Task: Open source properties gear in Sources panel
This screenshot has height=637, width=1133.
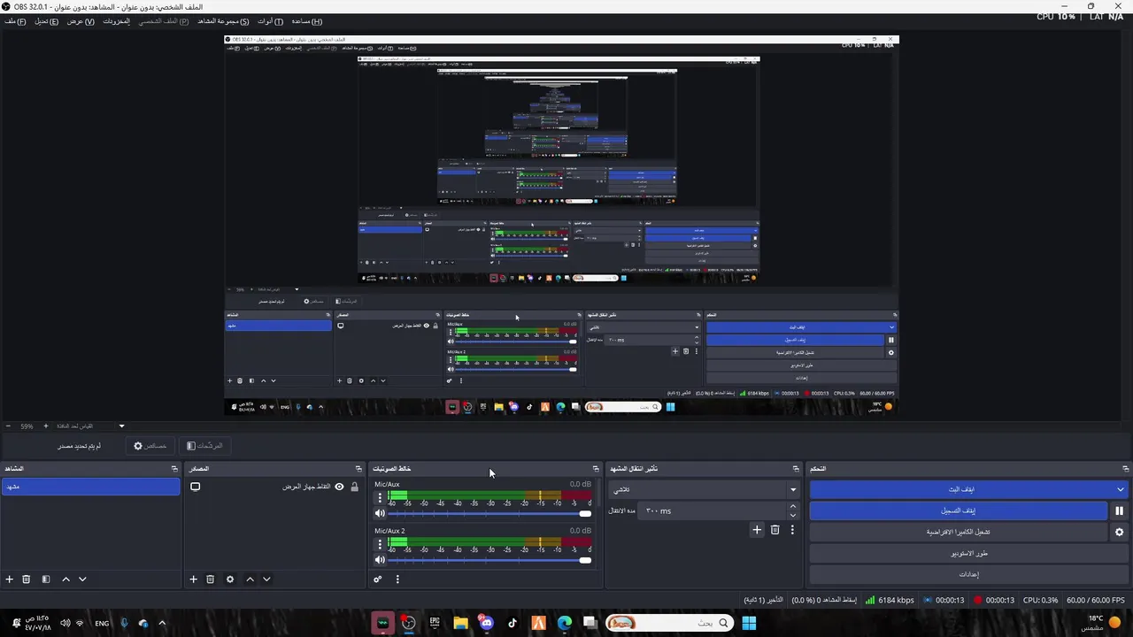Action: (x=230, y=579)
